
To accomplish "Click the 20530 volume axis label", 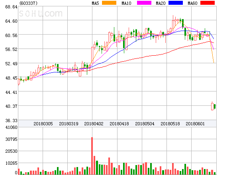I will tap(11, 151).
